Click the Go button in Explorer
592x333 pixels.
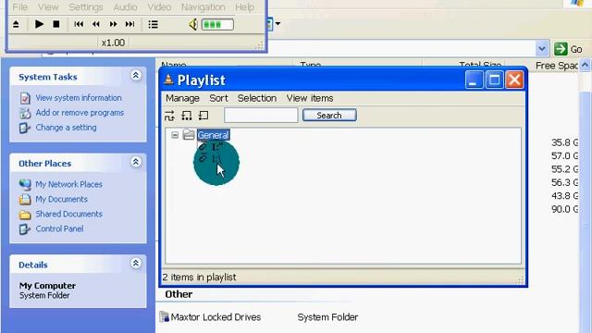[x=568, y=49]
